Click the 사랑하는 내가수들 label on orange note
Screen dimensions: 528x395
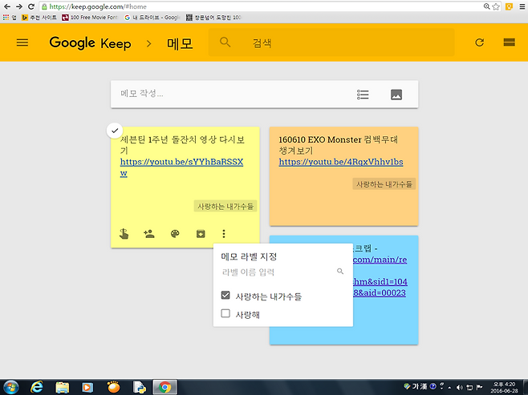384,184
